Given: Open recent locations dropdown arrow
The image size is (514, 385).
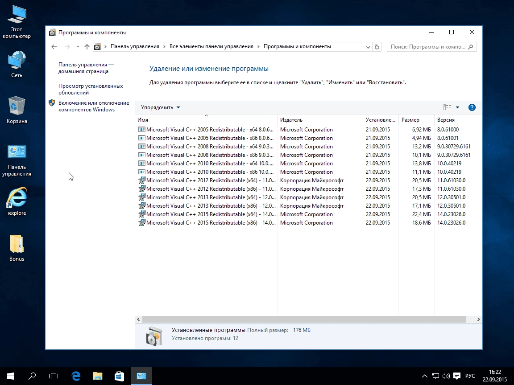Looking at the screenshot, I should [x=78, y=47].
